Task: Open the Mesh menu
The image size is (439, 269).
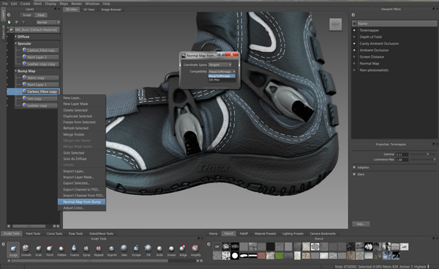Action: click(37, 4)
